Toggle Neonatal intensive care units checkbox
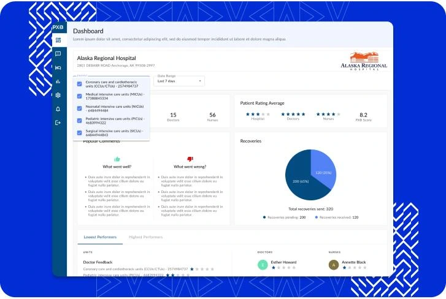 pyautogui.click(x=79, y=108)
